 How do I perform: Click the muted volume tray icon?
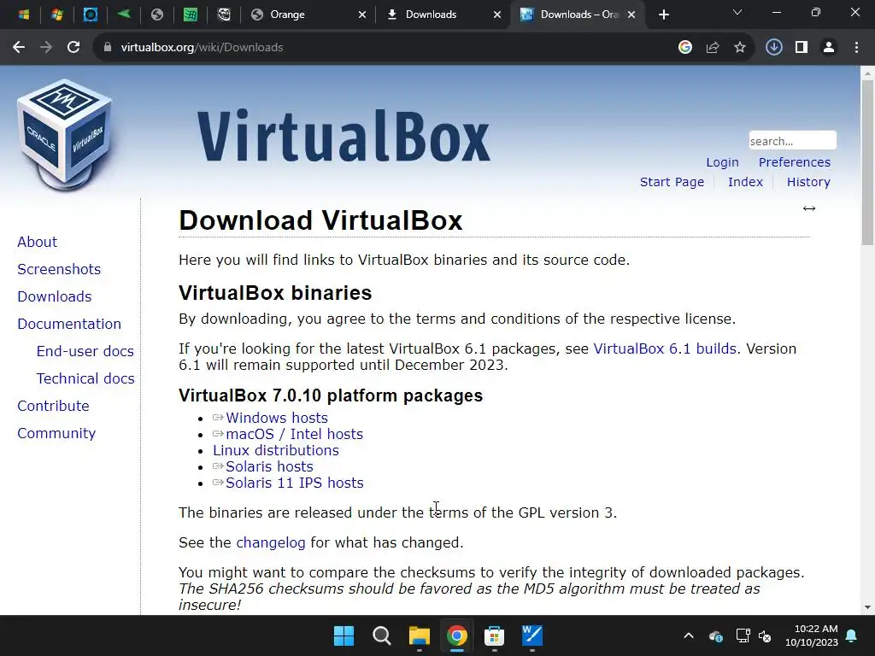click(x=765, y=635)
